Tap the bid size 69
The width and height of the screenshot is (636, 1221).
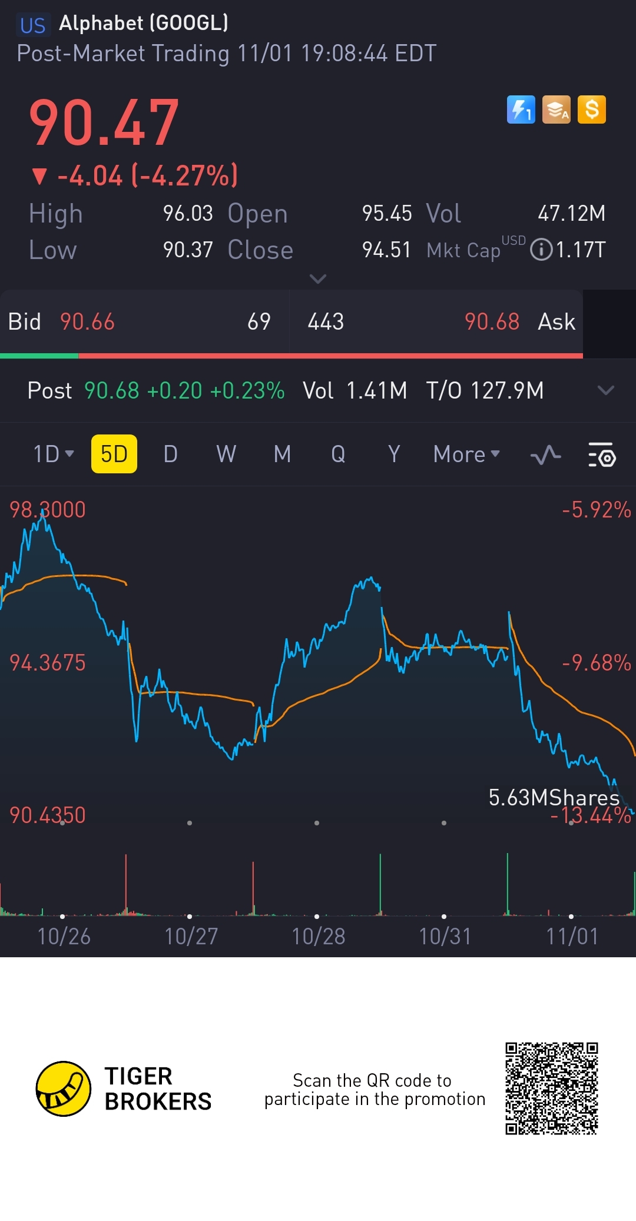coord(259,322)
